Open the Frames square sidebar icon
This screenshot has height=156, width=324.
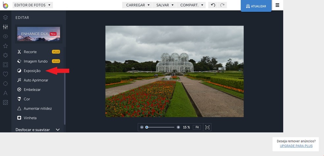[5, 65]
